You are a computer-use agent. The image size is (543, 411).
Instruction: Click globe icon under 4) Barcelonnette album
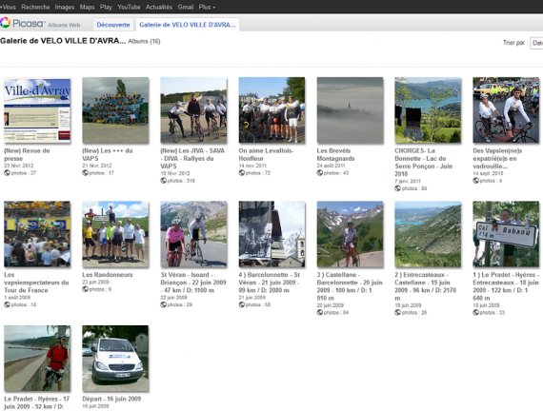click(242, 304)
